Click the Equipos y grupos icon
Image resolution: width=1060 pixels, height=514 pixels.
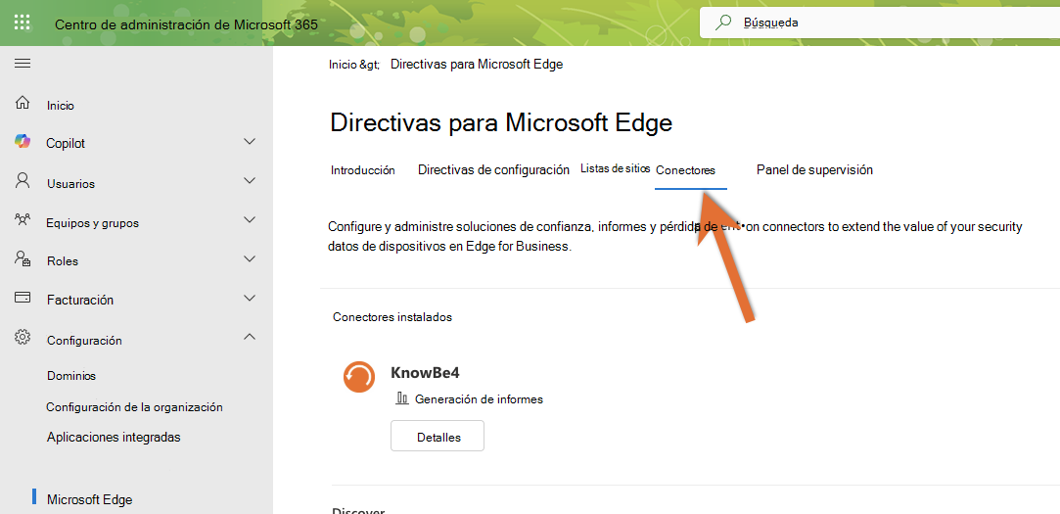23,220
